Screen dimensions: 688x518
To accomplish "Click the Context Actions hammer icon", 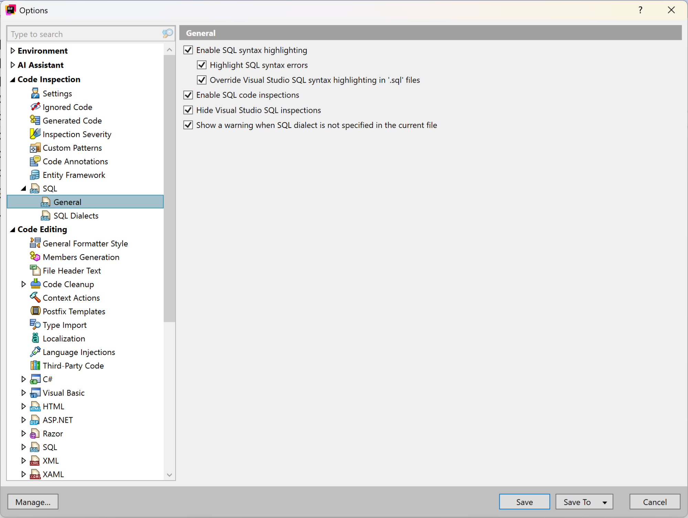I will click(x=35, y=298).
